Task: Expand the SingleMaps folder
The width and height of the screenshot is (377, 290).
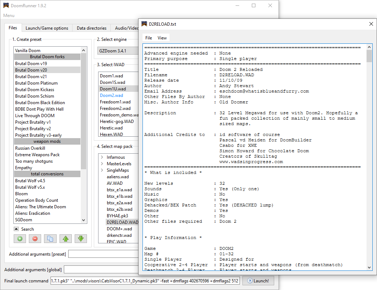Action: 102,170
